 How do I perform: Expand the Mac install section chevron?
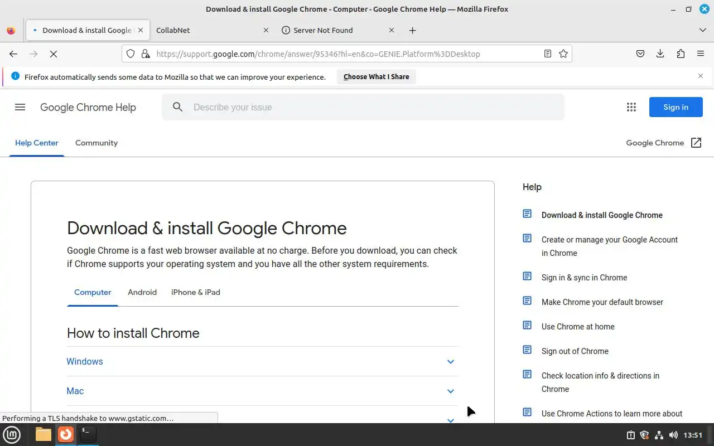coord(451,391)
